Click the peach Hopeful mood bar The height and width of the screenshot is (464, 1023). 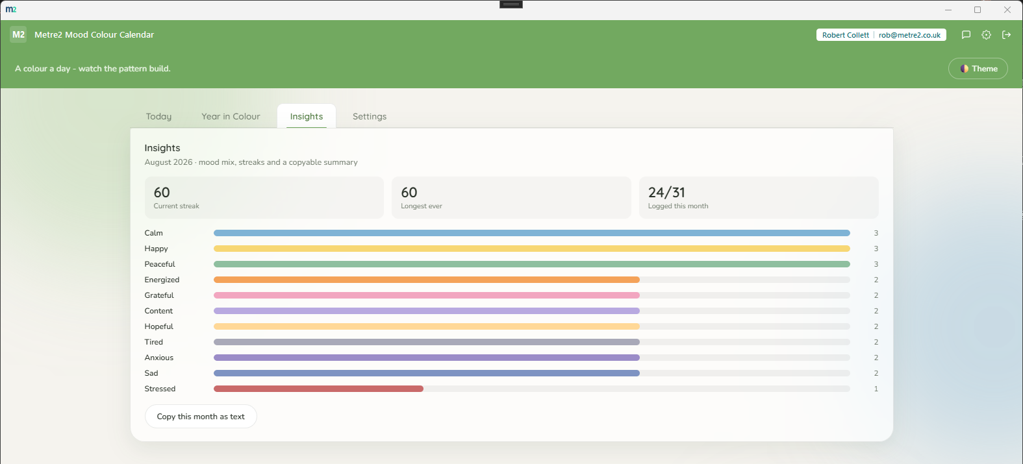427,326
